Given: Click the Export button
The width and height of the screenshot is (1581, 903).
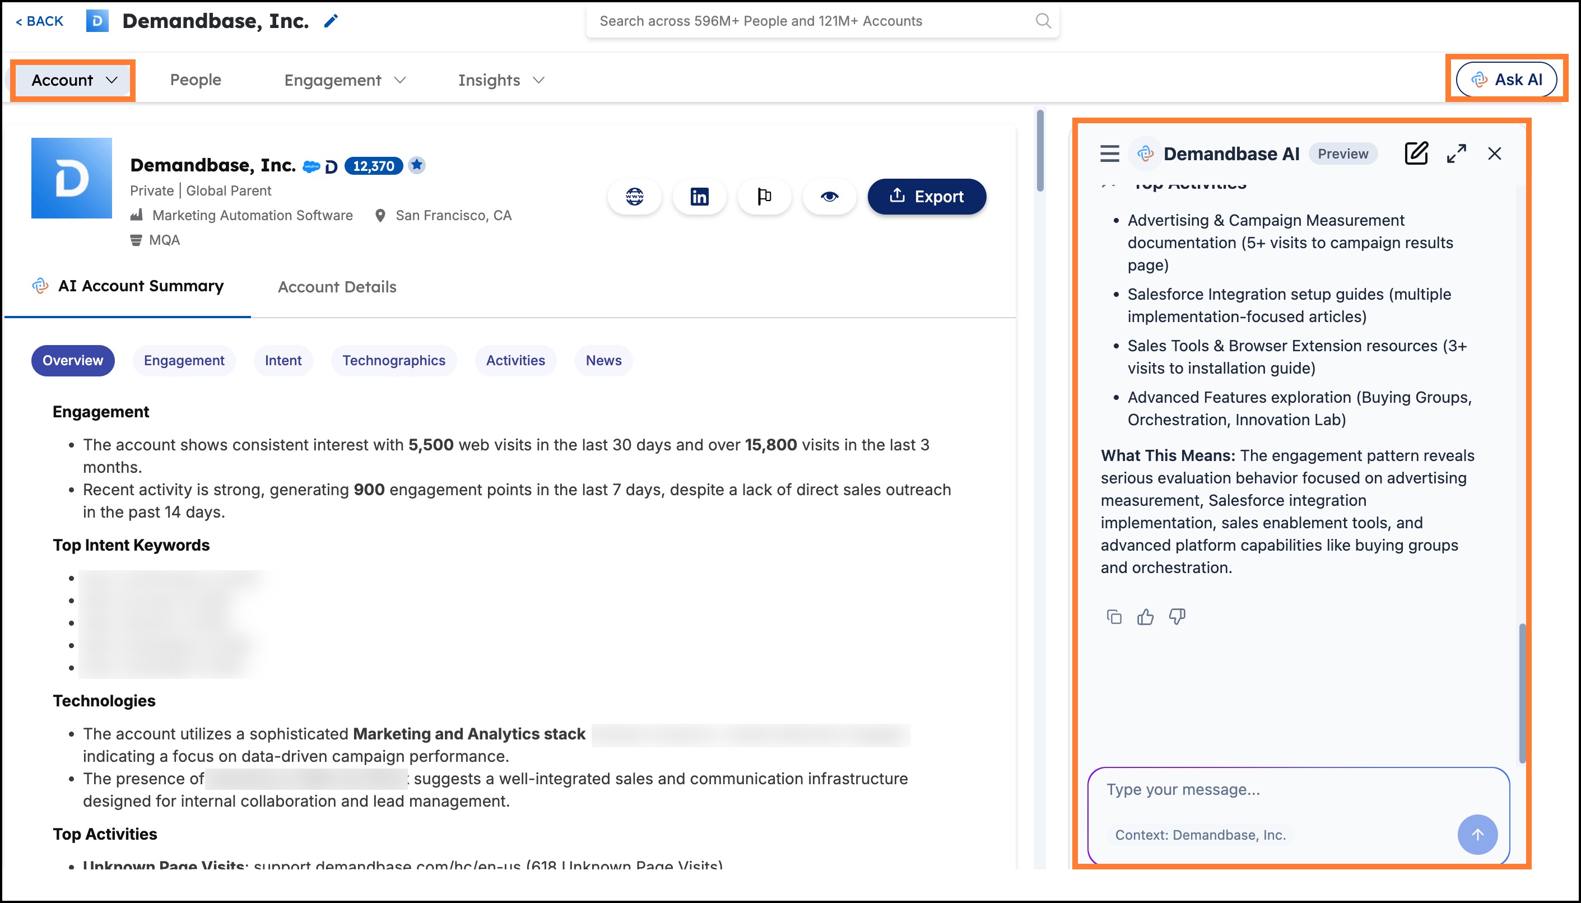Looking at the screenshot, I should tap(927, 197).
